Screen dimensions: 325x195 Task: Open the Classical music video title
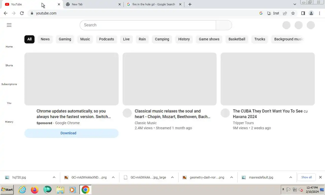(172, 114)
